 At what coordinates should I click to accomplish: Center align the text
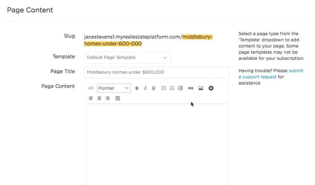[99, 98]
